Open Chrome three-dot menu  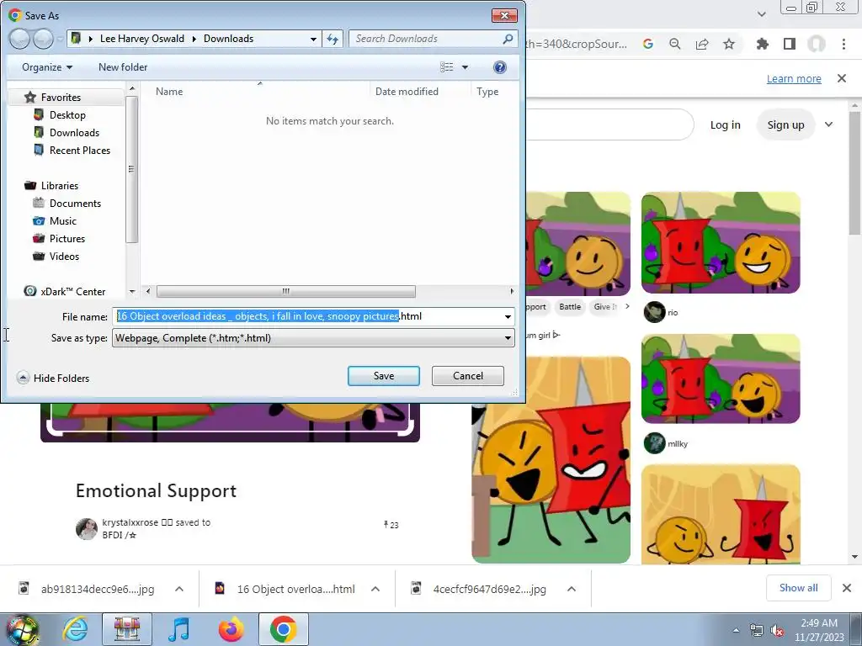(x=843, y=44)
